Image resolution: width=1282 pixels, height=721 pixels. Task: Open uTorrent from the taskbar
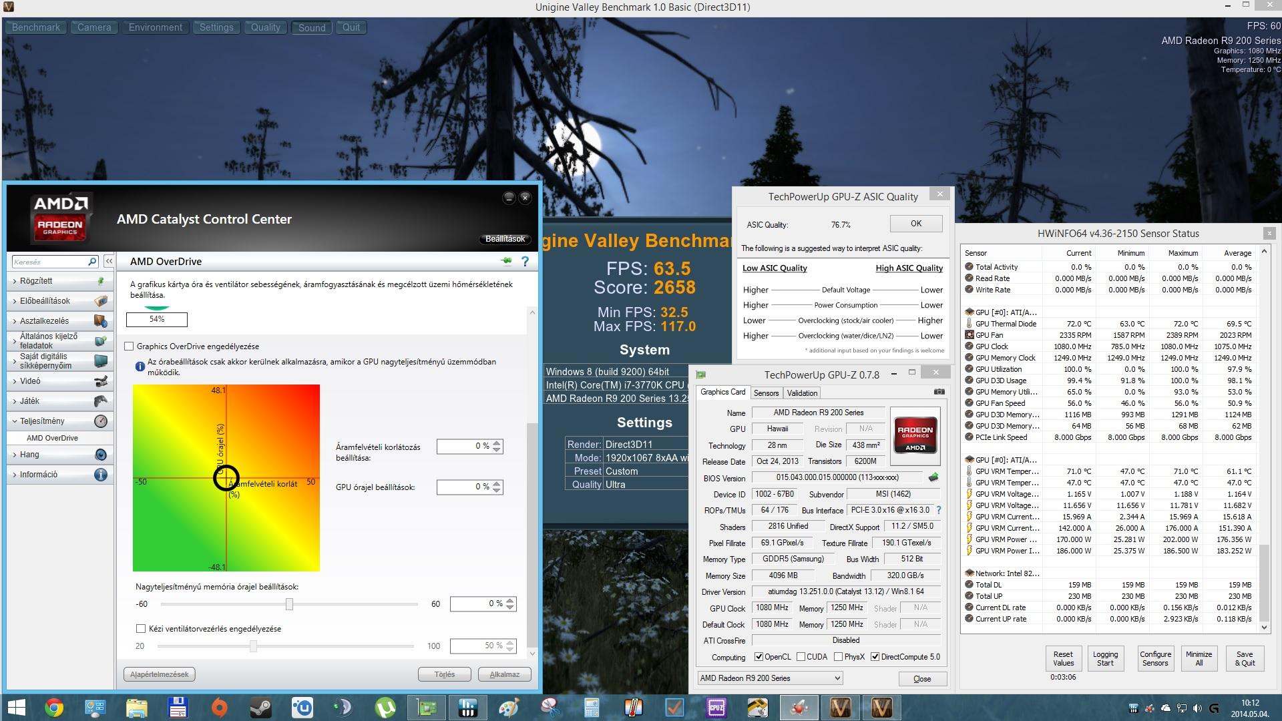point(385,708)
